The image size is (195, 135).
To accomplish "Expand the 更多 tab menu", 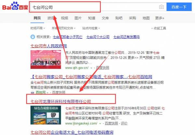I will (159, 18).
